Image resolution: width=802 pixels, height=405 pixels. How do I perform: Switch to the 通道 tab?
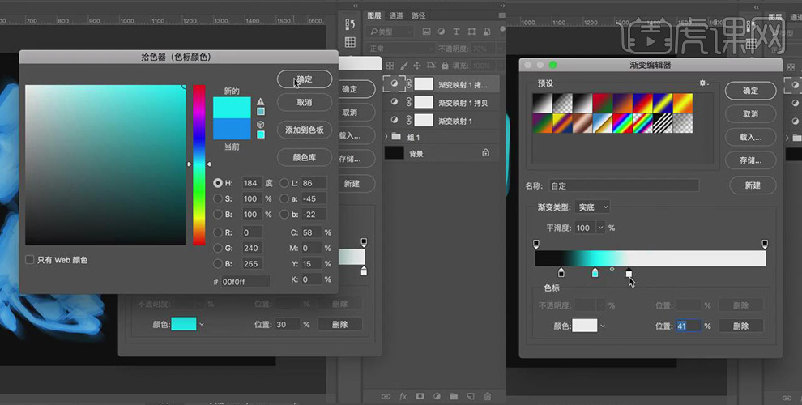click(396, 15)
